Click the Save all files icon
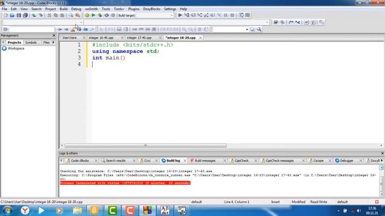The height and width of the screenshot is (216, 385). [x=25, y=15]
